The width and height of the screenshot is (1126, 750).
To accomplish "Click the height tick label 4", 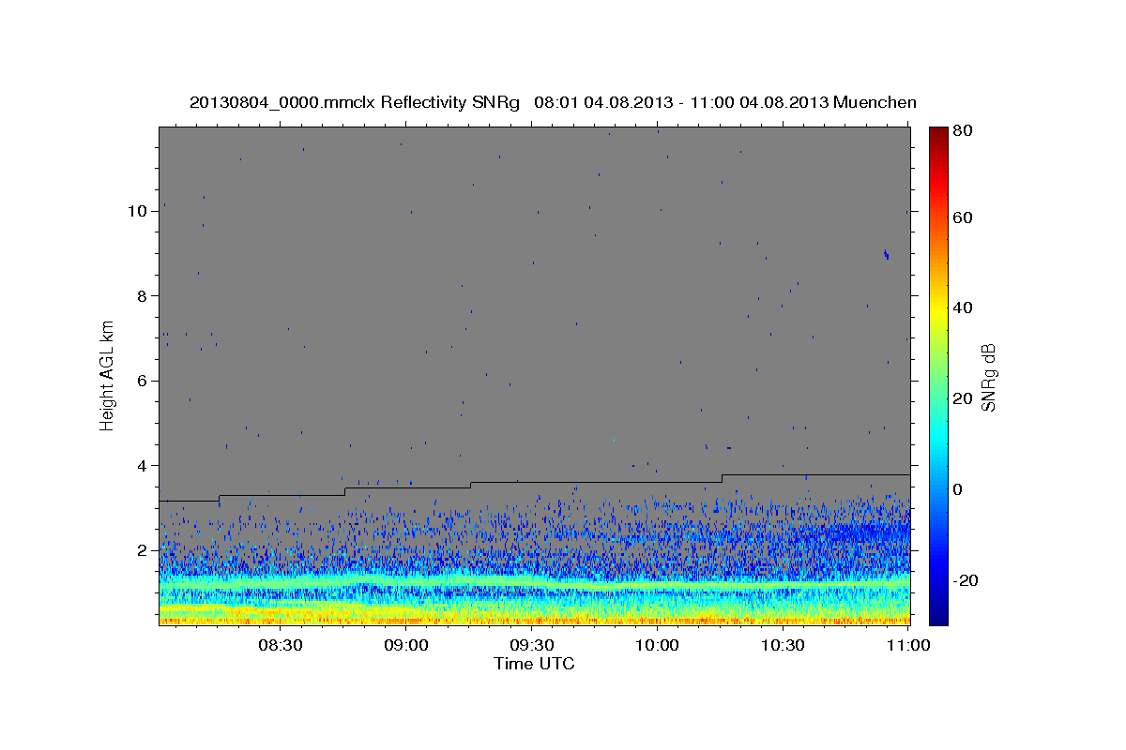I will 142,466.
